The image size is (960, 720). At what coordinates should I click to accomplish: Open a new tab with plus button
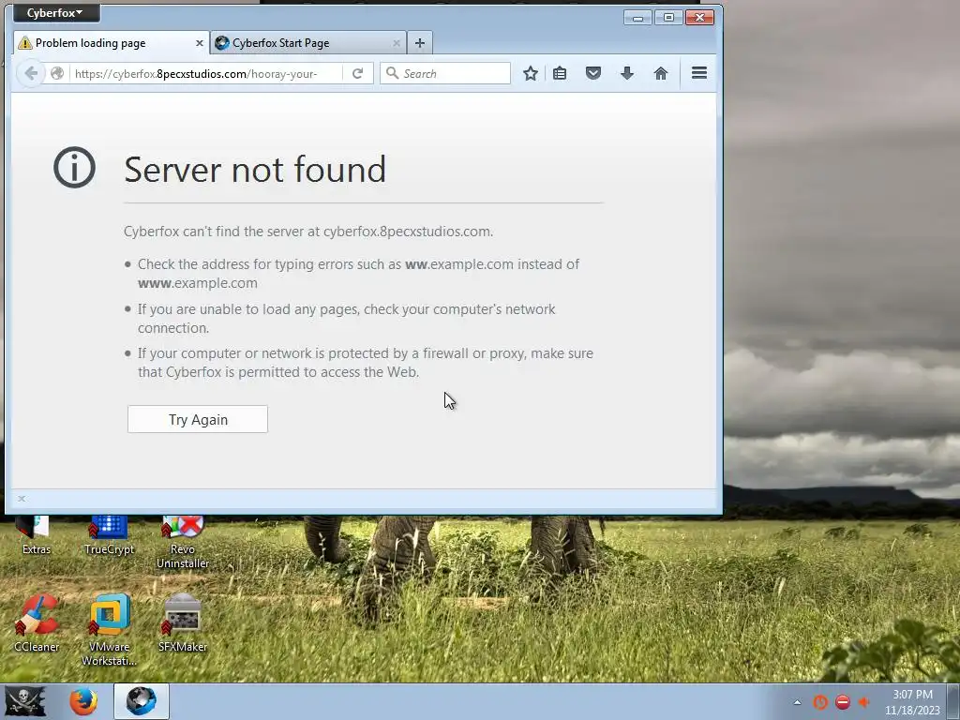419,43
